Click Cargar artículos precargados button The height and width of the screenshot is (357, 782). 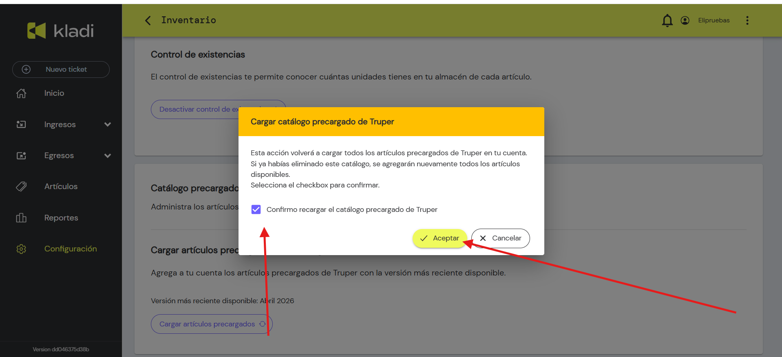click(x=212, y=324)
